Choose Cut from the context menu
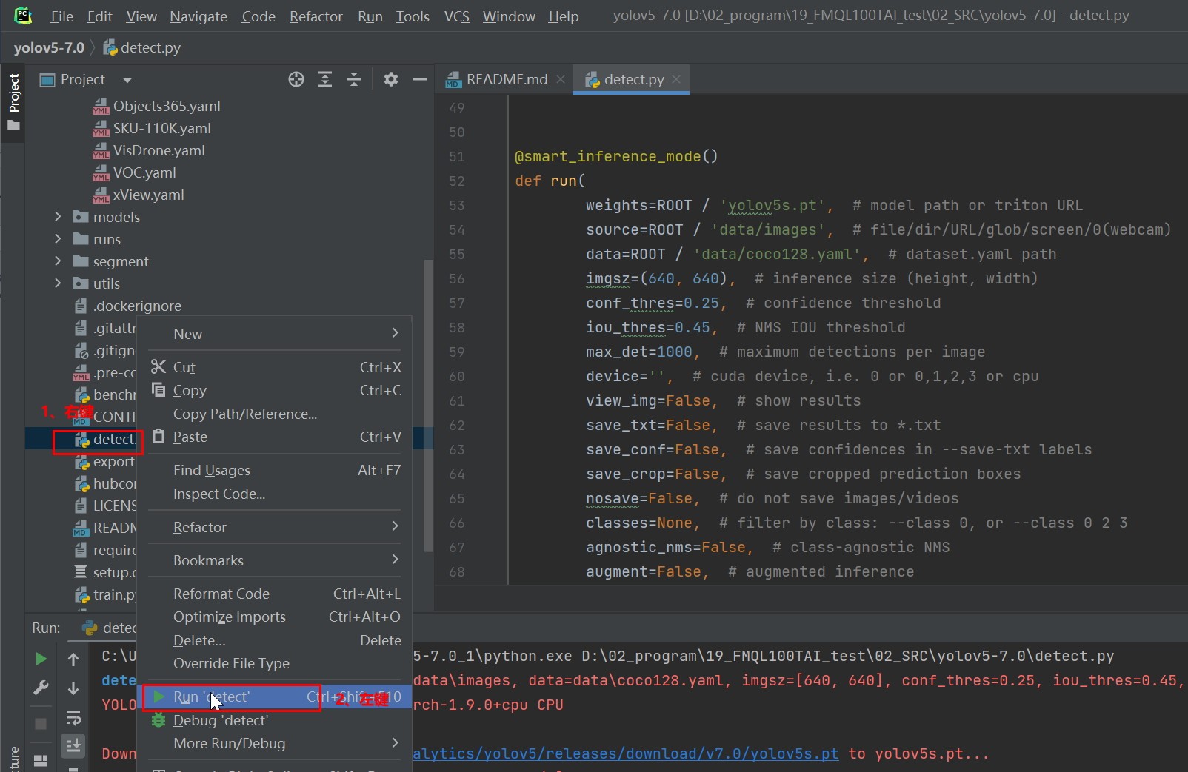1188x772 pixels. (x=274, y=367)
